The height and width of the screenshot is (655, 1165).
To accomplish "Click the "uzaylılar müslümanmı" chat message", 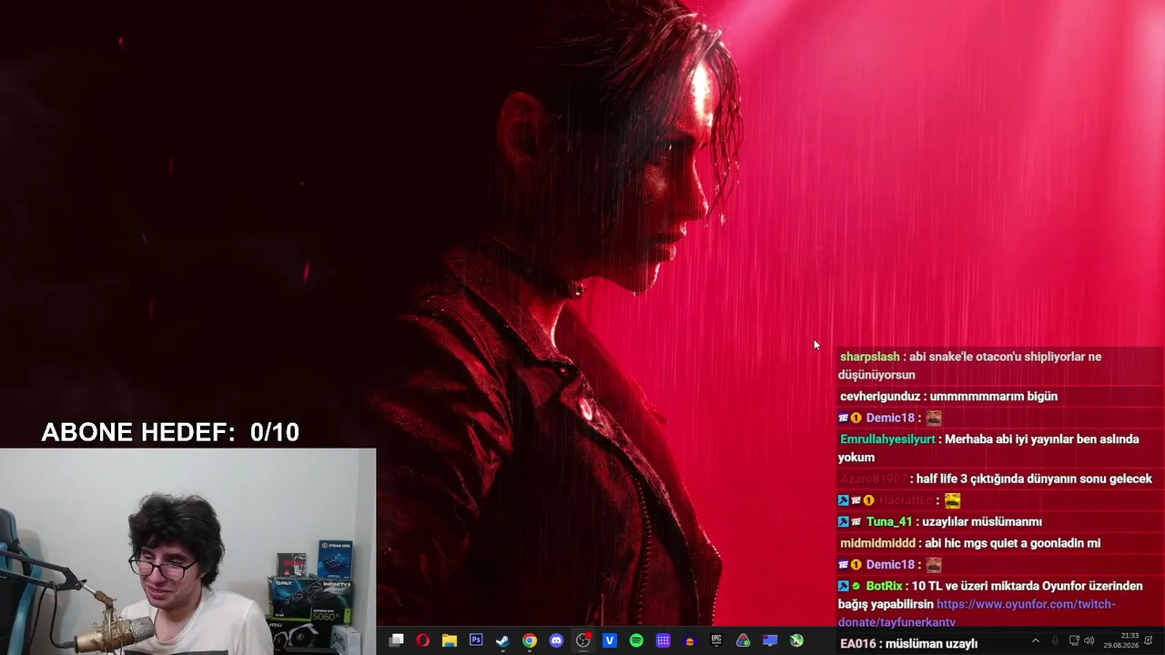I will pyautogui.click(x=982, y=521).
